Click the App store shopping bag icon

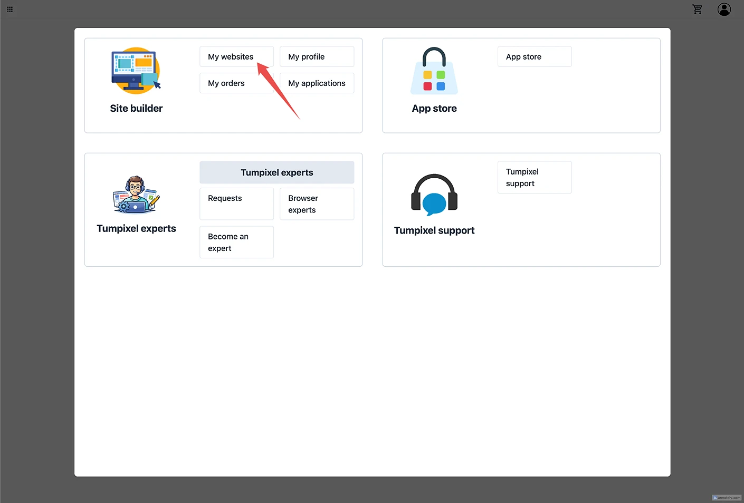click(x=434, y=71)
